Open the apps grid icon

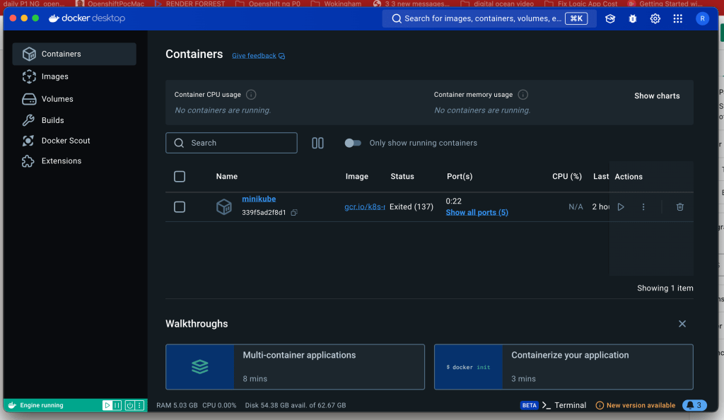click(x=678, y=18)
